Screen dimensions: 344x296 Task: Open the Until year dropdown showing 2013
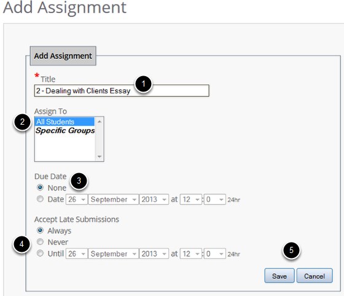(154, 254)
